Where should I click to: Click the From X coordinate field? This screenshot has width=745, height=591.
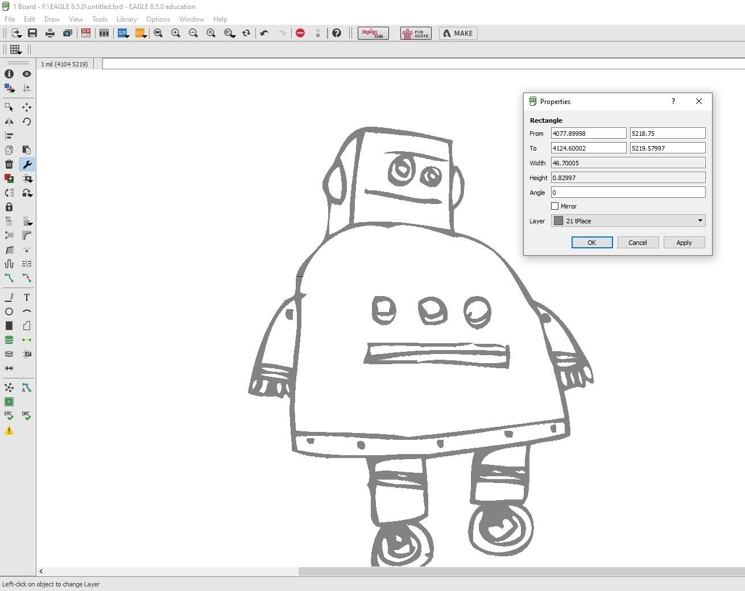[x=589, y=133]
